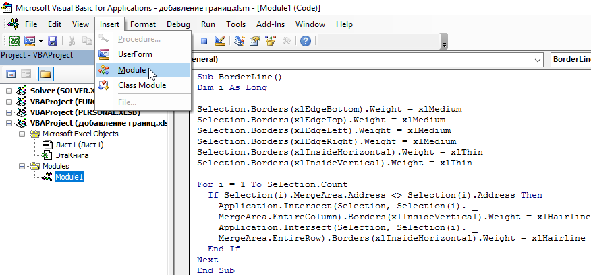Select Class Module in the Insert menu
This screenshot has width=591, height=275.
click(141, 85)
